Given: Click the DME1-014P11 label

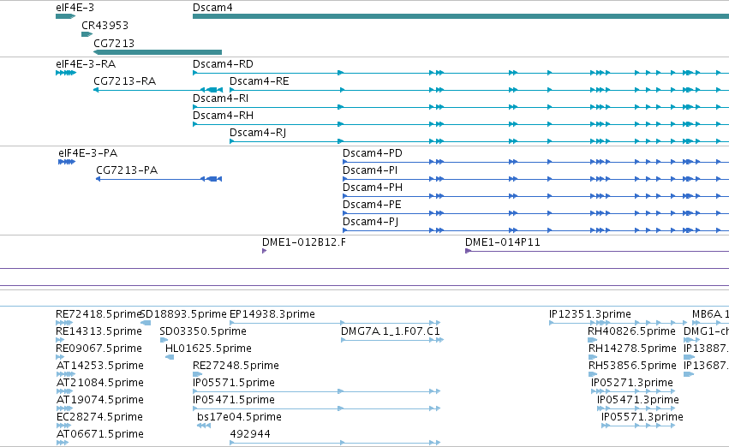Looking at the screenshot, I should (x=503, y=242).
